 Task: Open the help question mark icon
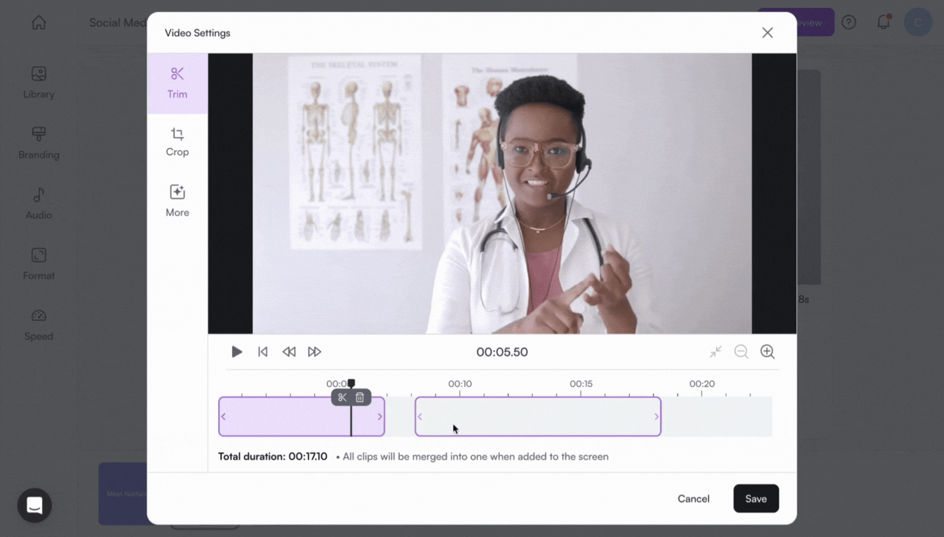(x=849, y=22)
